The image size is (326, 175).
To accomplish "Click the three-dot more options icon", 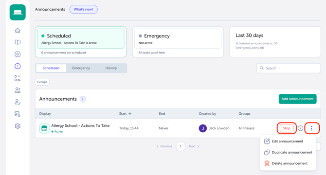I will [311, 128].
